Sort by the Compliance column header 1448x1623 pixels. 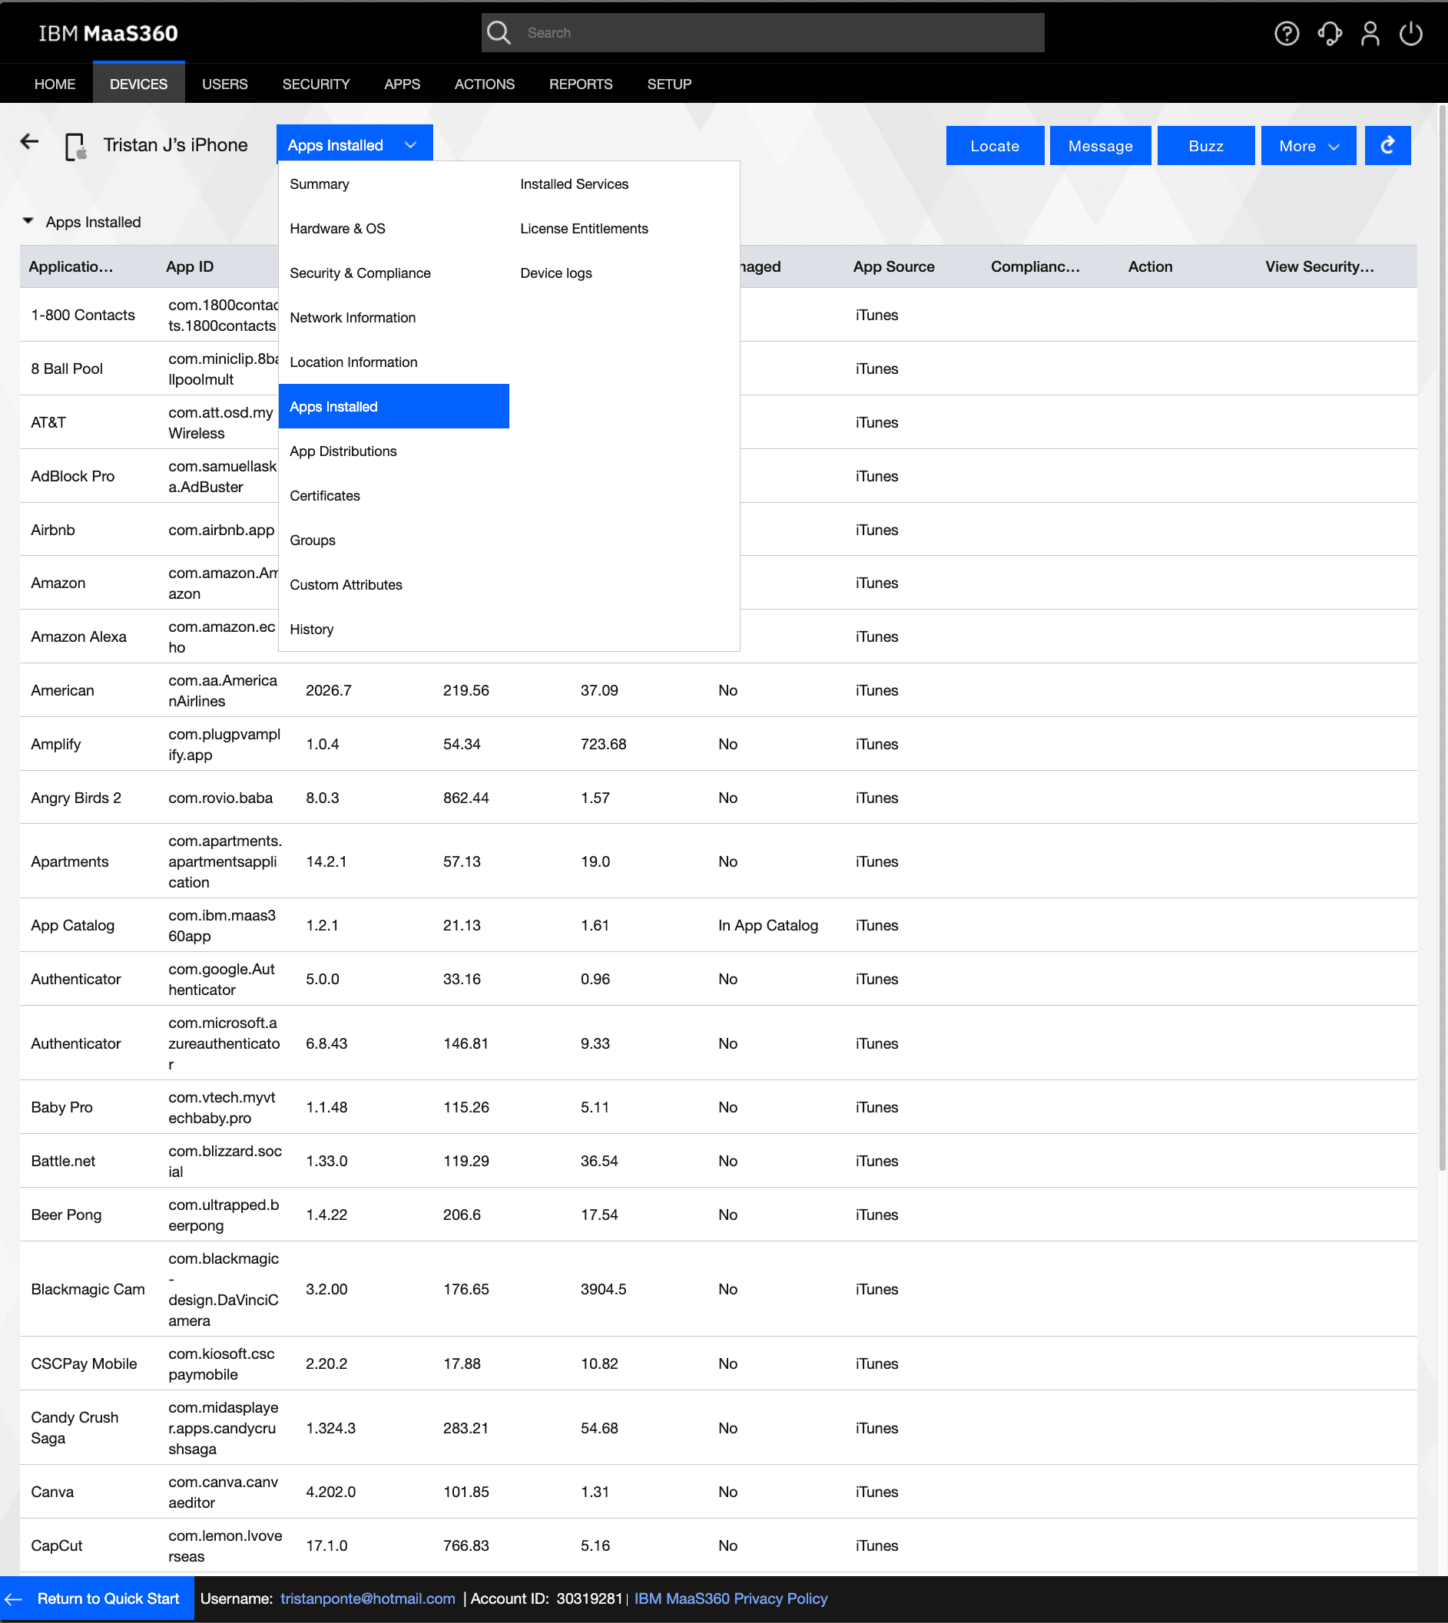click(1035, 266)
